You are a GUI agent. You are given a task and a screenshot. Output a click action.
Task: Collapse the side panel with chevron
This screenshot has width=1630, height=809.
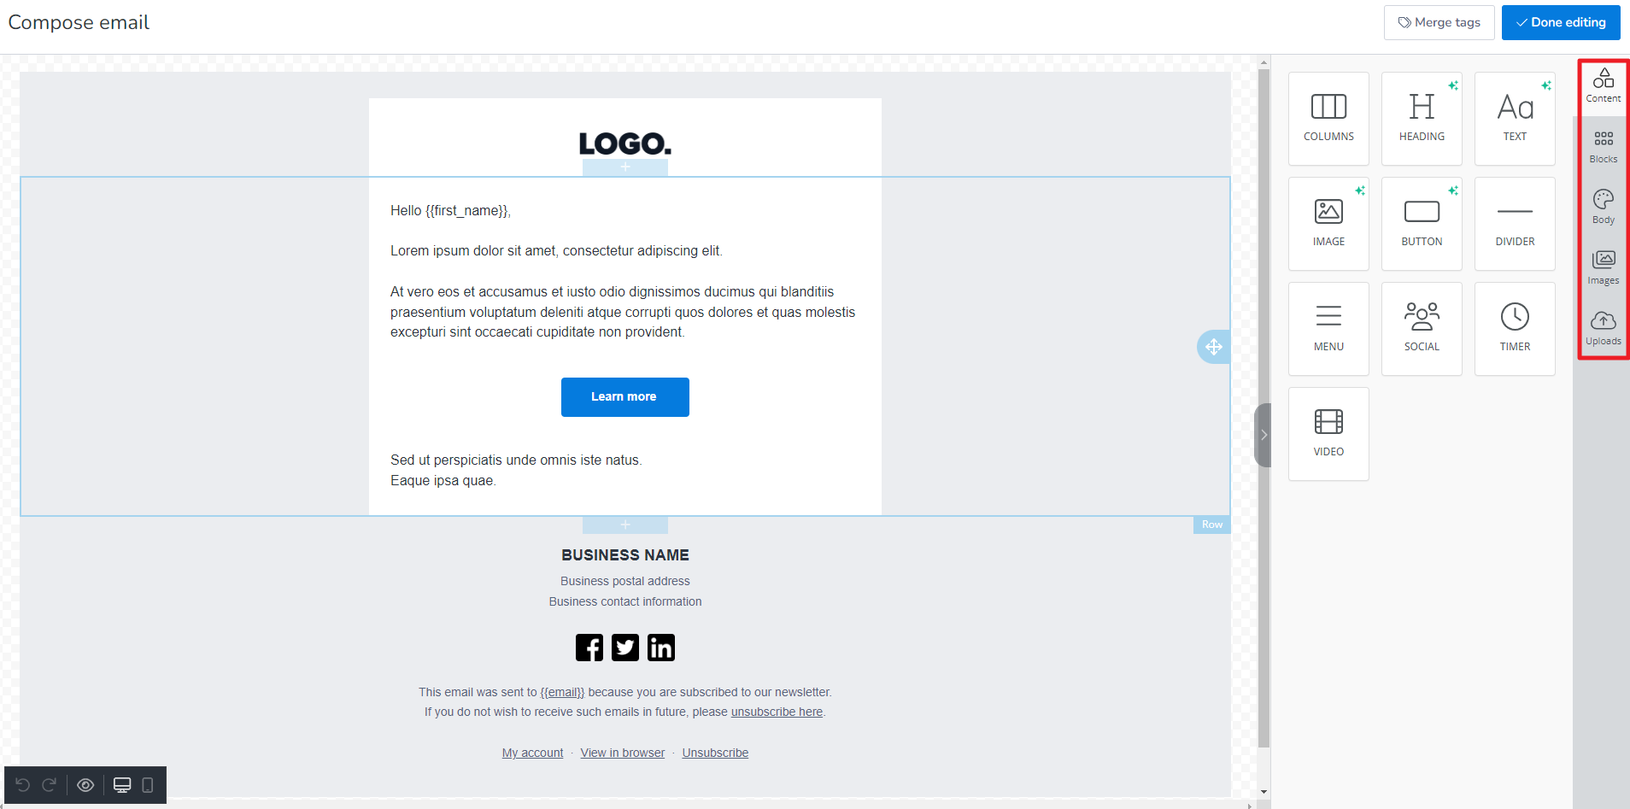1264,435
